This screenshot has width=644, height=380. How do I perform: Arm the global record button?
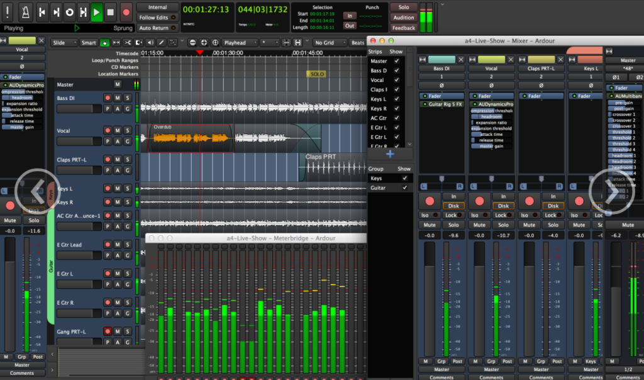point(126,12)
